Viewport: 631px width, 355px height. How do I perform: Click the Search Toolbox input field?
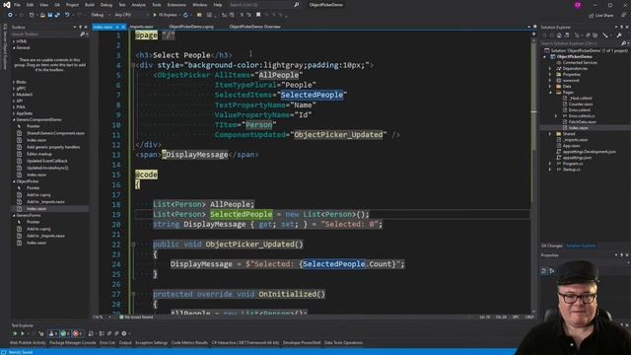click(45, 35)
